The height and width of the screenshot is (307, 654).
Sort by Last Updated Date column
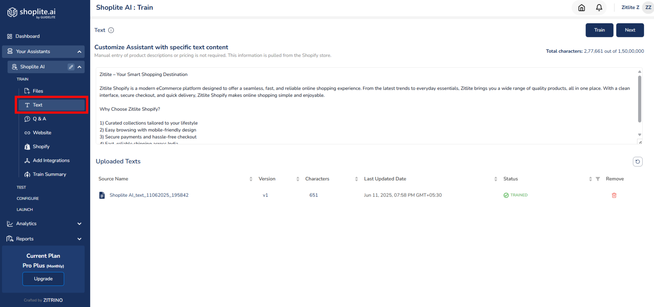[495, 179]
